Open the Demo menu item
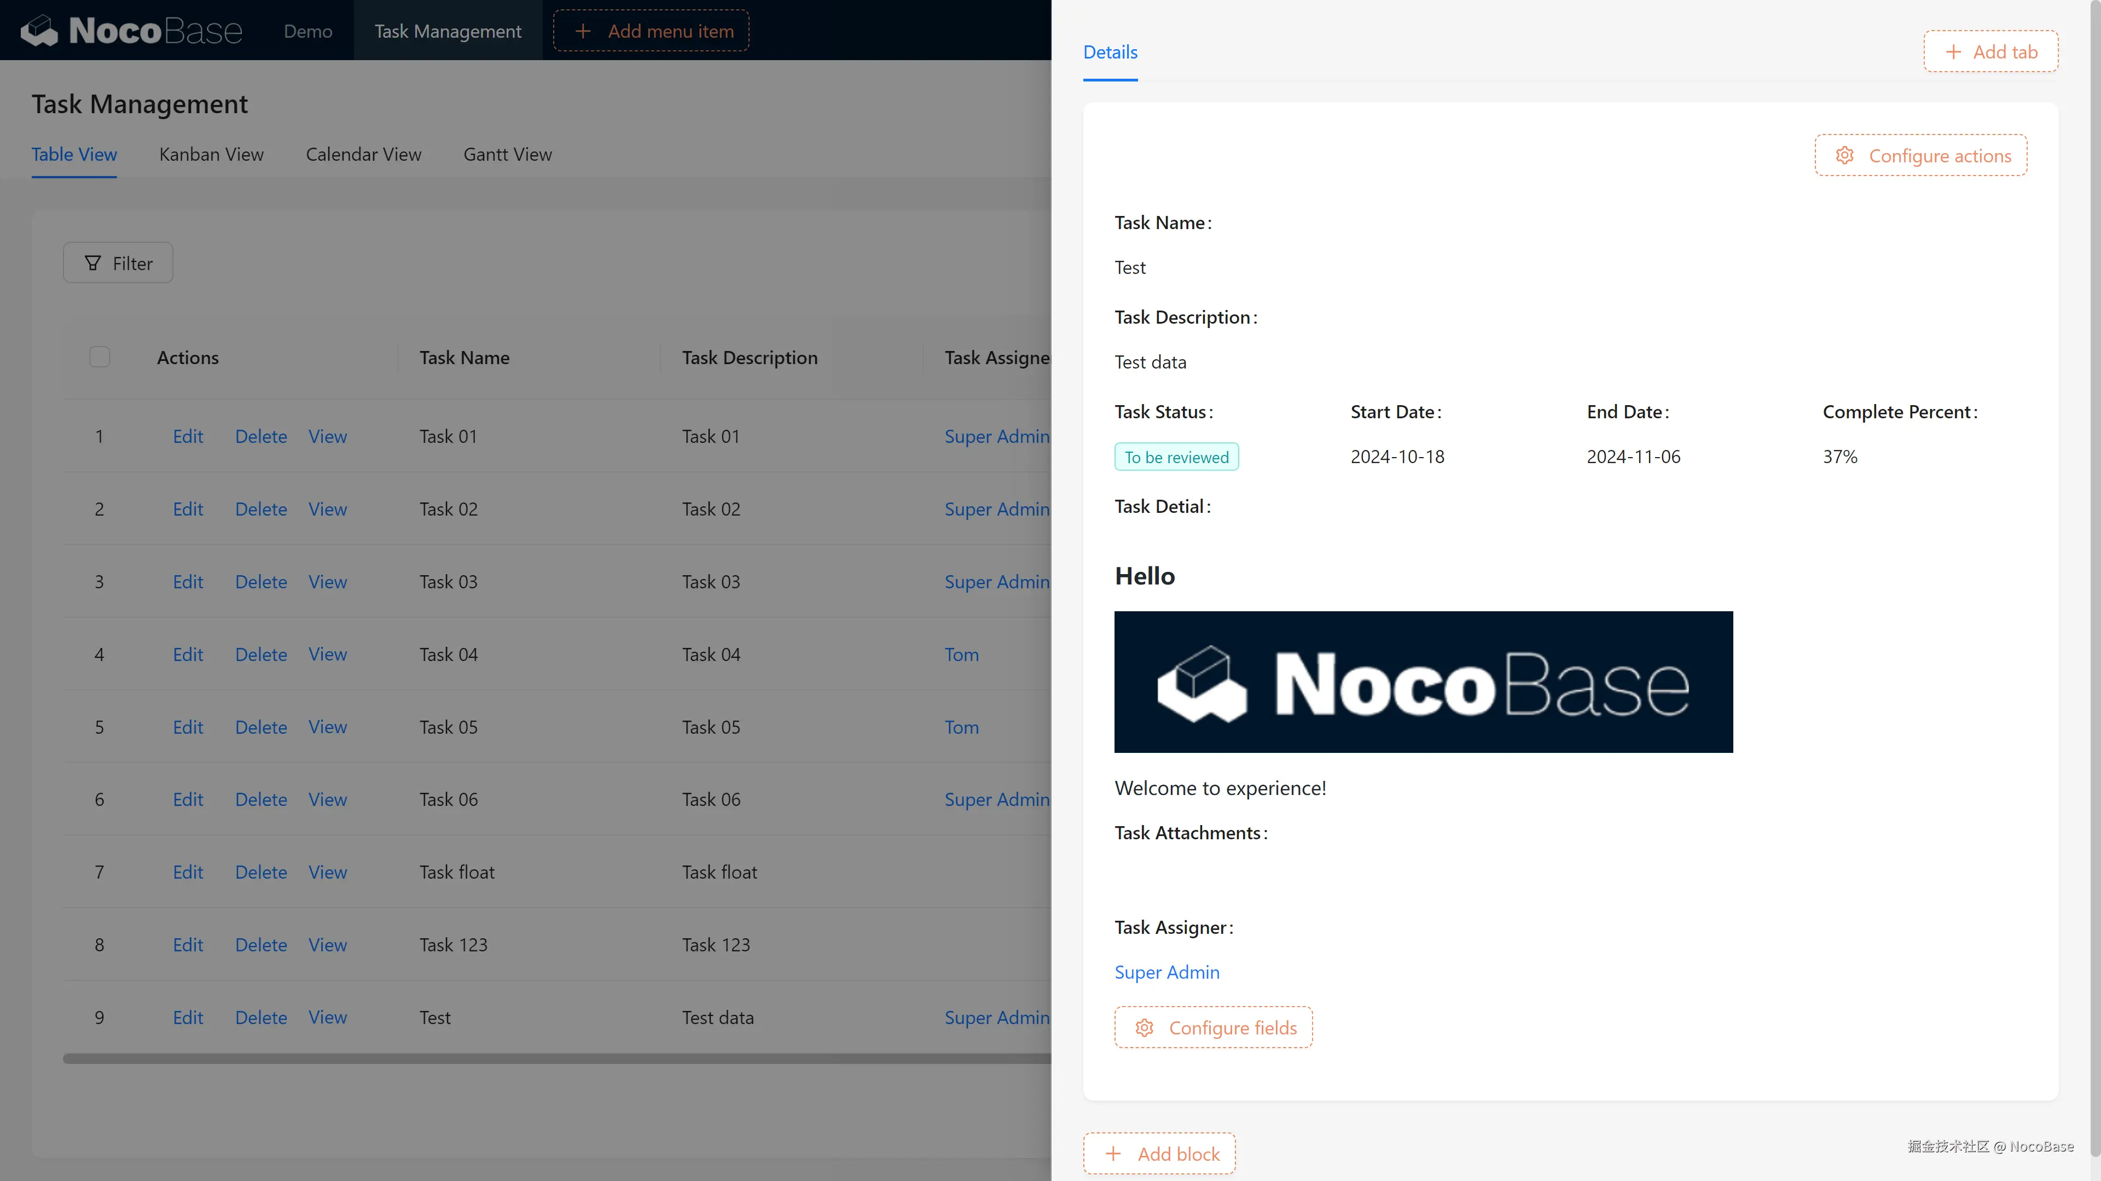 point(307,31)
